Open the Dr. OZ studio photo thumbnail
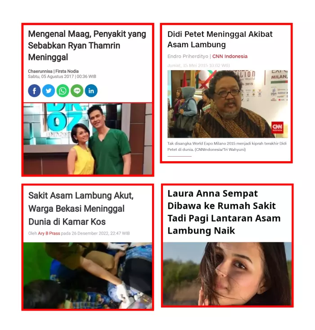The image size is (315, 330). point(88,139)
